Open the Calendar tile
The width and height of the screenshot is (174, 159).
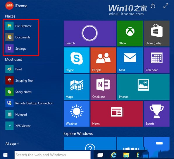pos(156,60)
